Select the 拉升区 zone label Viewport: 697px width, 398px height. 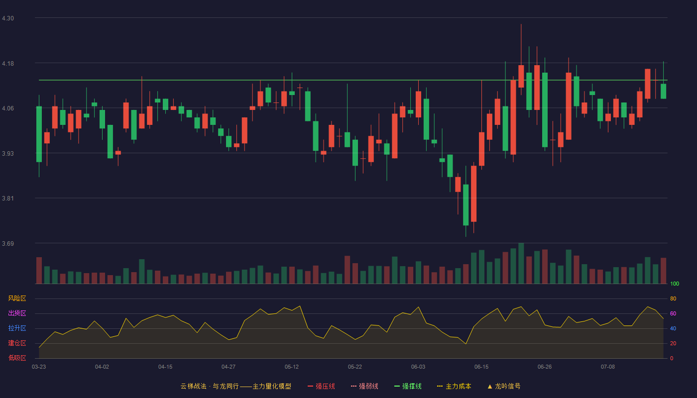[17, 328]
